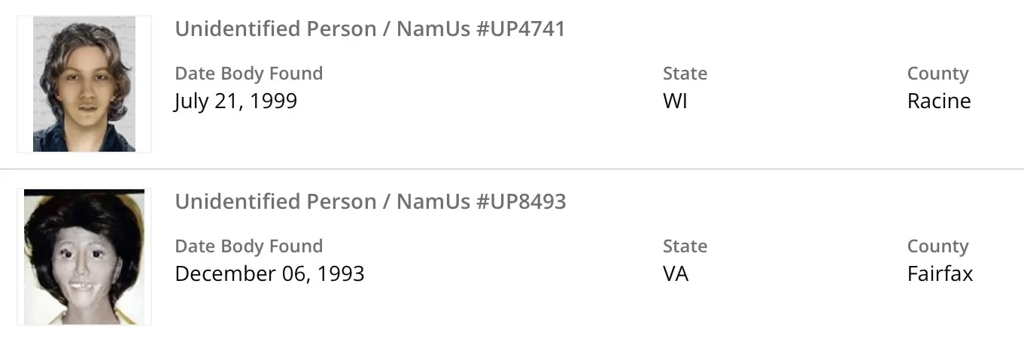The width and height of the screenshot is (1024, 338).
Task: Select the VA state value
Action: click(x=676, y=273)
